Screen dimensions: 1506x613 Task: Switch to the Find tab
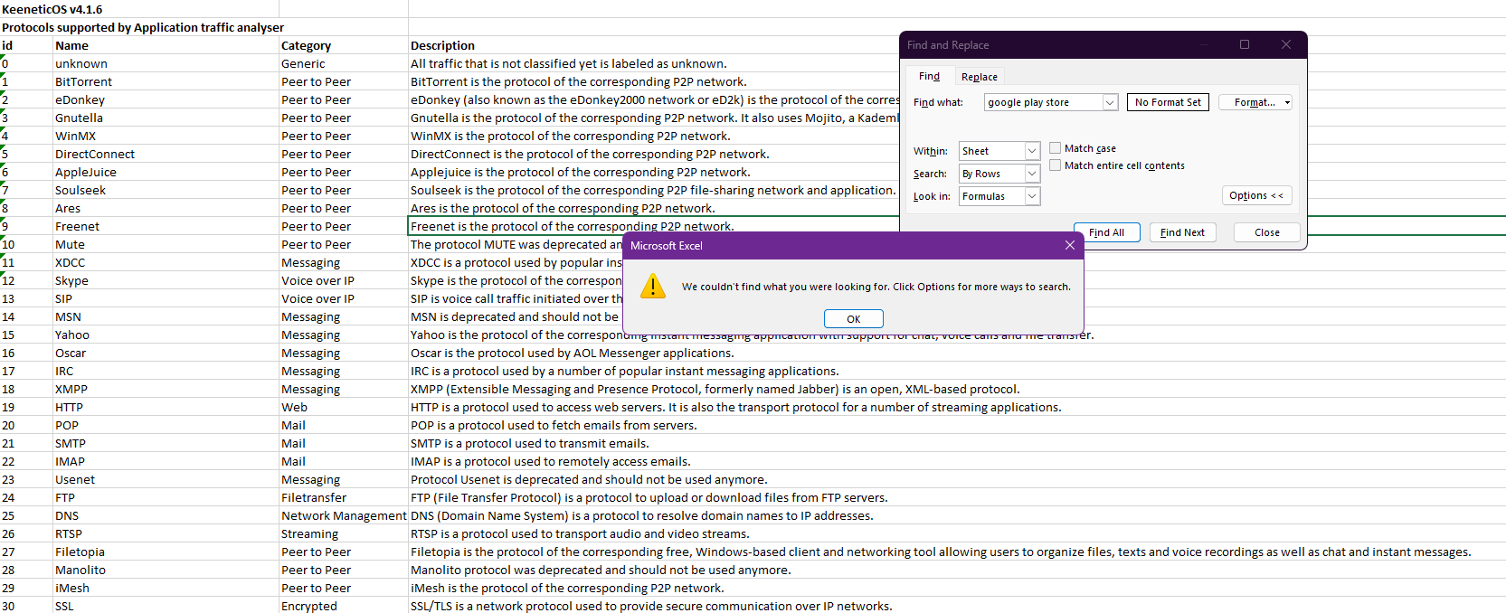point(929,76)
